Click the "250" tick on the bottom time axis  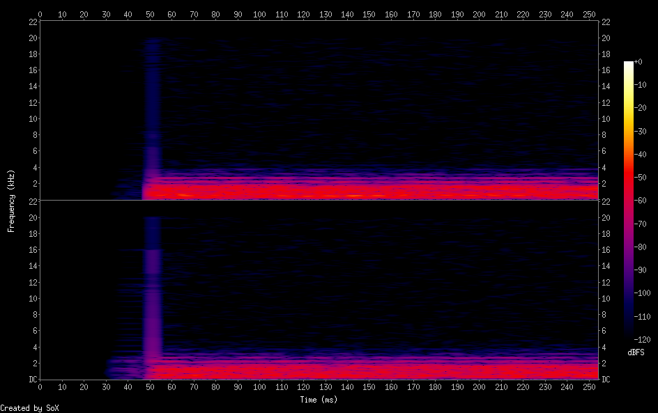point(589,387)
